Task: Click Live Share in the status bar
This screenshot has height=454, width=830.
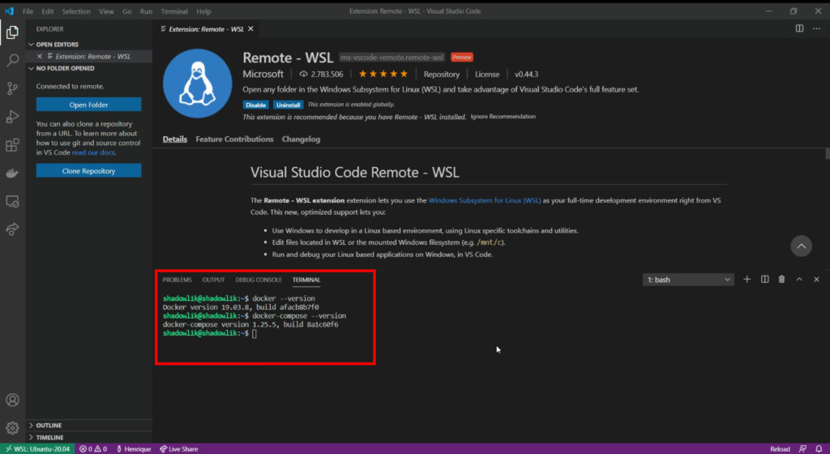Action: point(179,448)
